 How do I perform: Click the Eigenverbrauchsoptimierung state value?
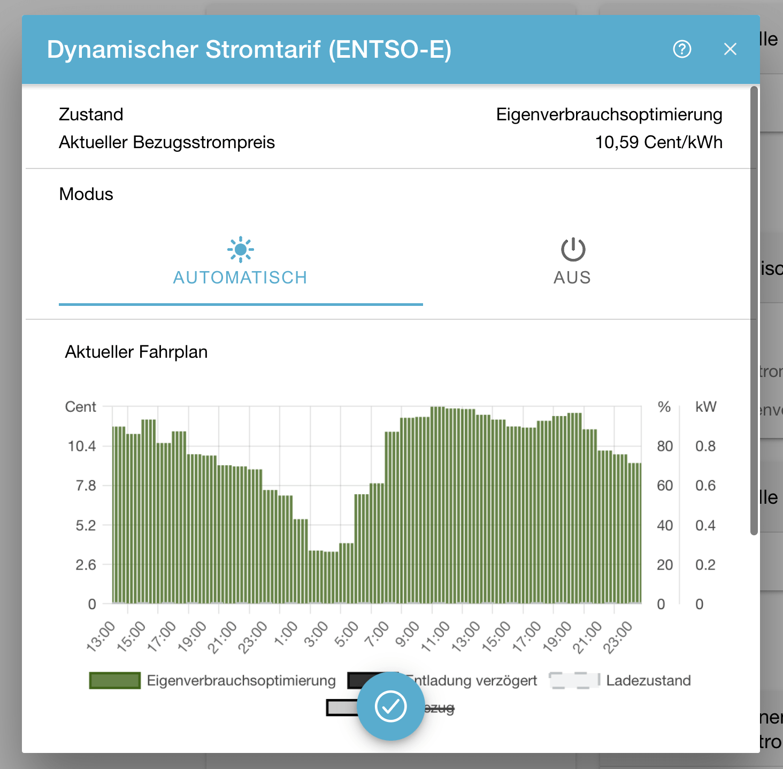coord(609,114)
